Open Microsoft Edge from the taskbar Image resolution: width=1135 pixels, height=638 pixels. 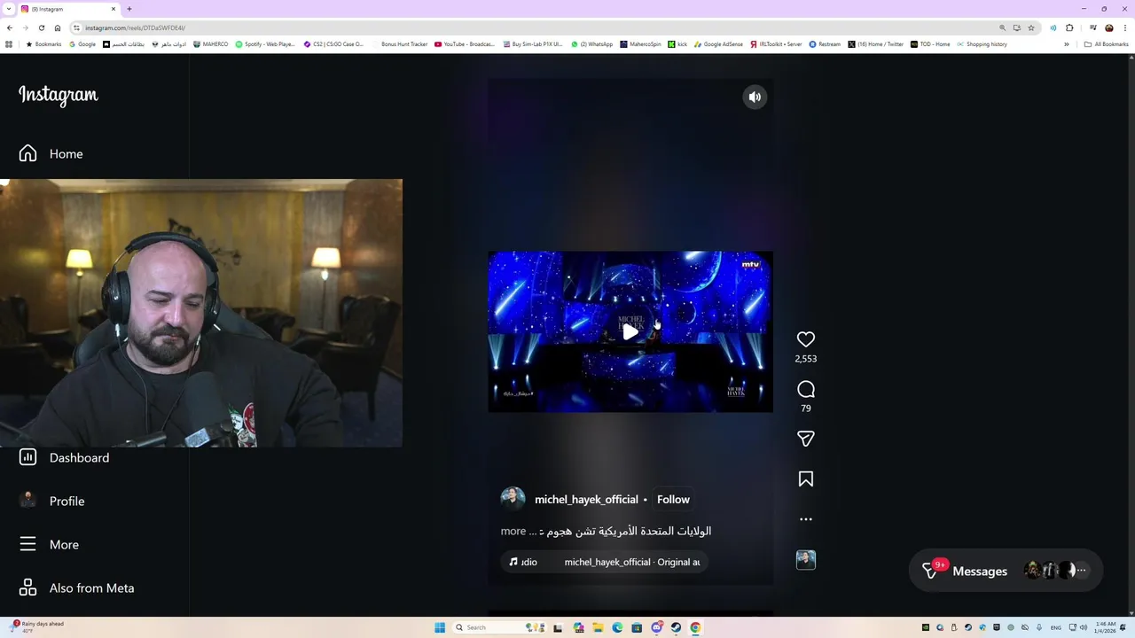pos(617,627)
